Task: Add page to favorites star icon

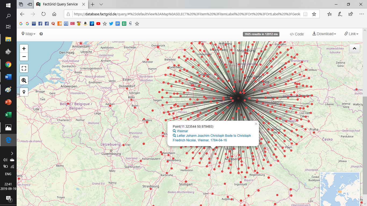Action: click(x=314, y=14)
